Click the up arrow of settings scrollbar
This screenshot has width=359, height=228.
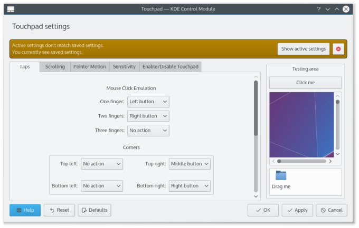pos(256,77)
